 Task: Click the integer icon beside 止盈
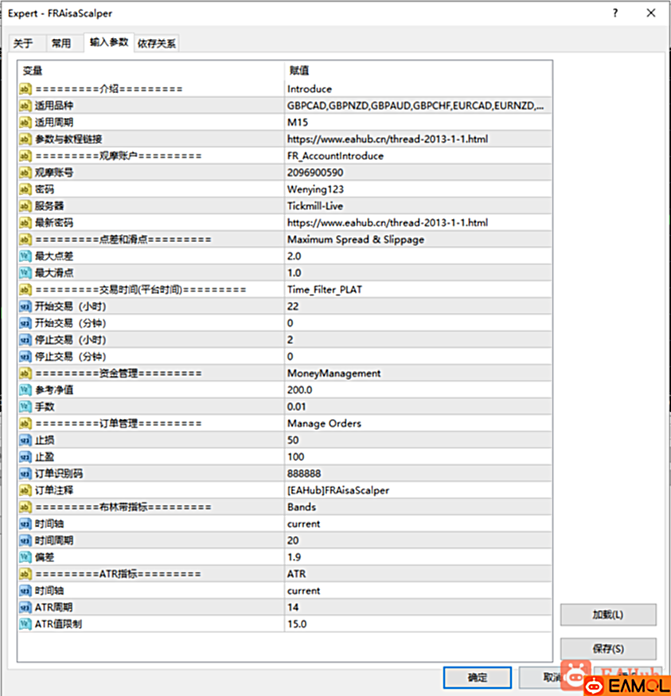coord(25,457)
